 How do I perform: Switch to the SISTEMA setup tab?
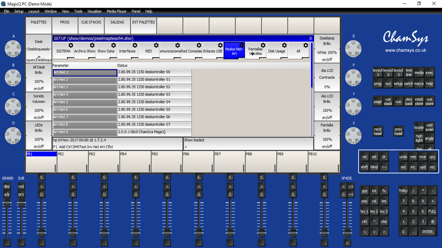click(x=63, y=51)
